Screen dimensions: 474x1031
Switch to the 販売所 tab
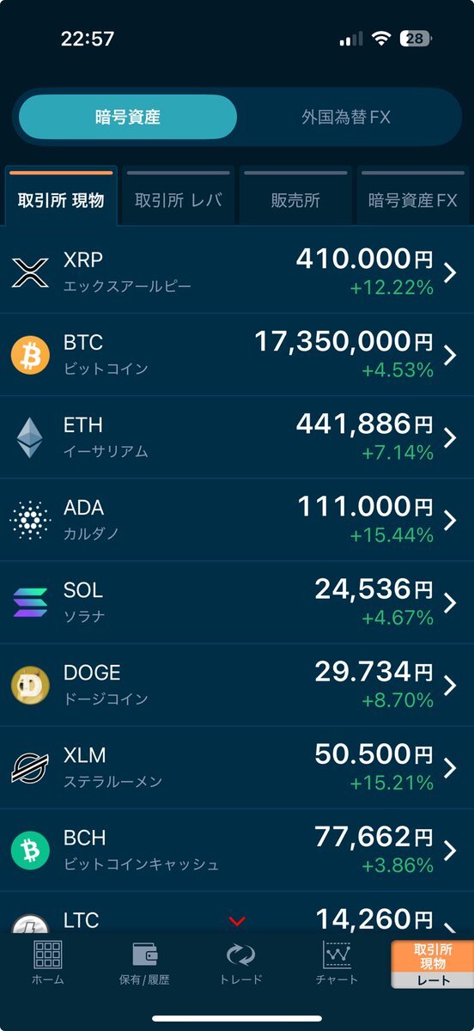tap(295, 199)
